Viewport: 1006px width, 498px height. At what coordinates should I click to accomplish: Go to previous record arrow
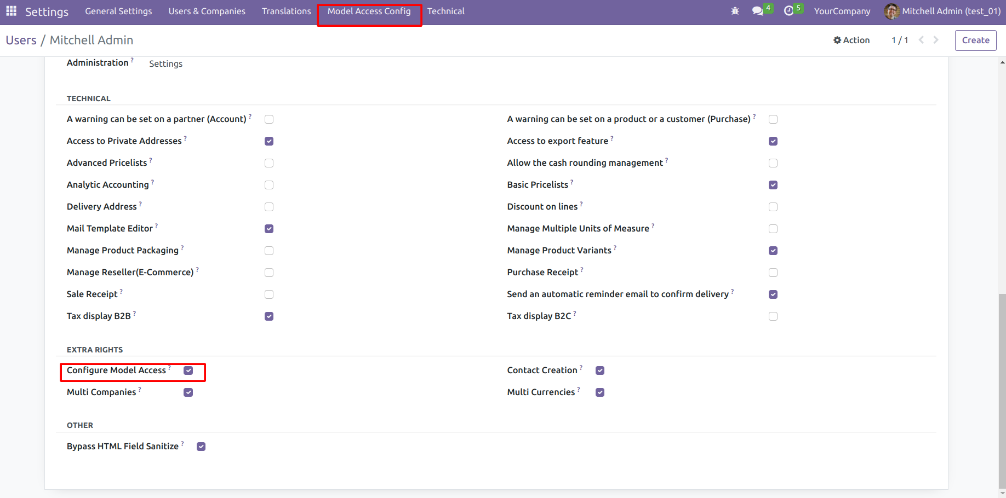click(x=921, y=40)
